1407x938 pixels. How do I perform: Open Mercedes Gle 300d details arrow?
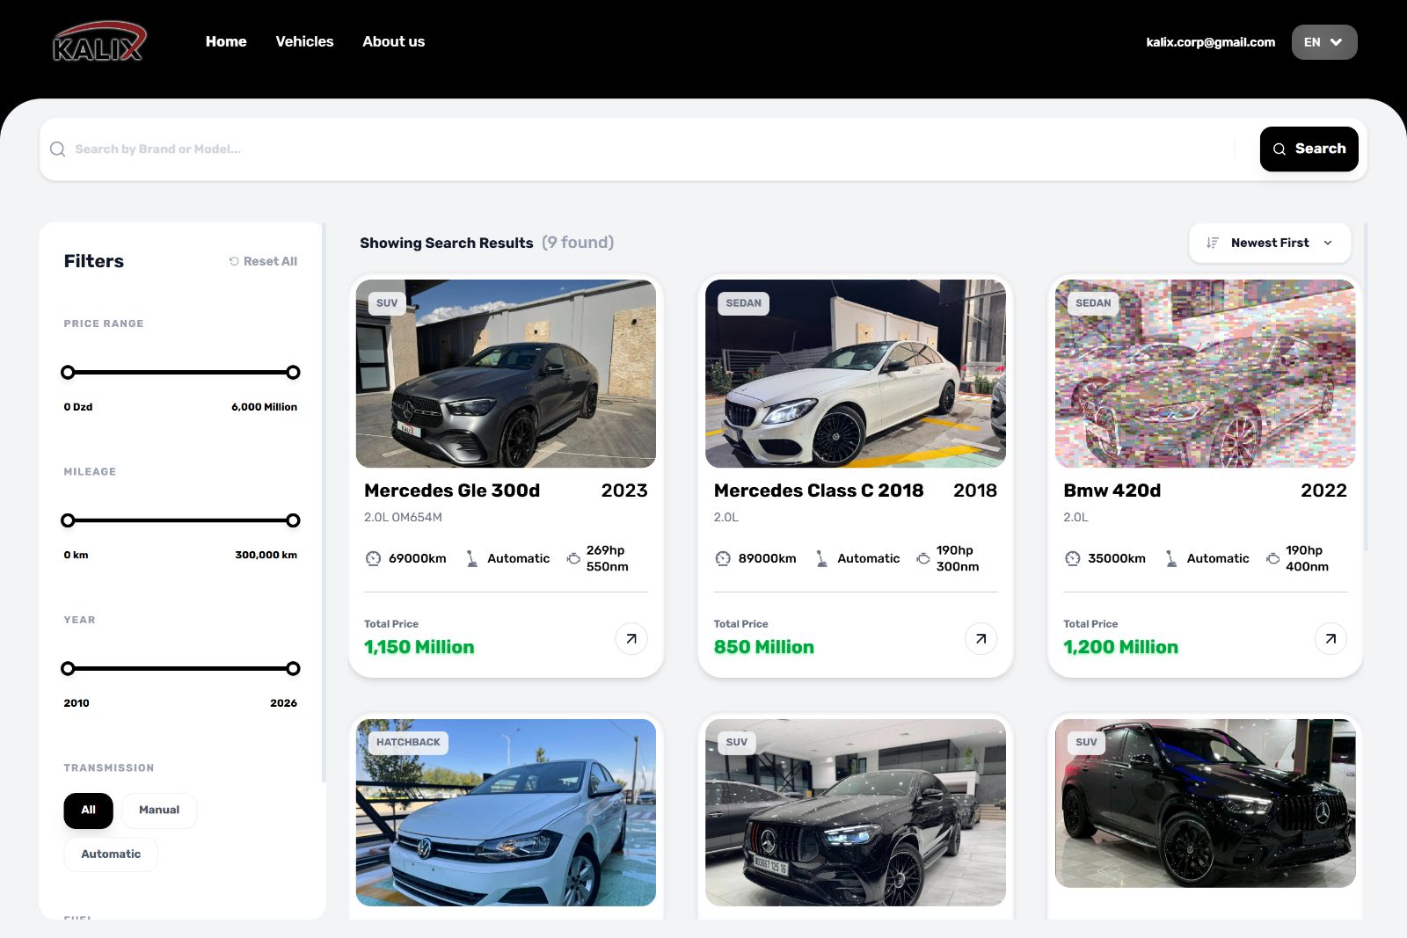pos(631,639)
